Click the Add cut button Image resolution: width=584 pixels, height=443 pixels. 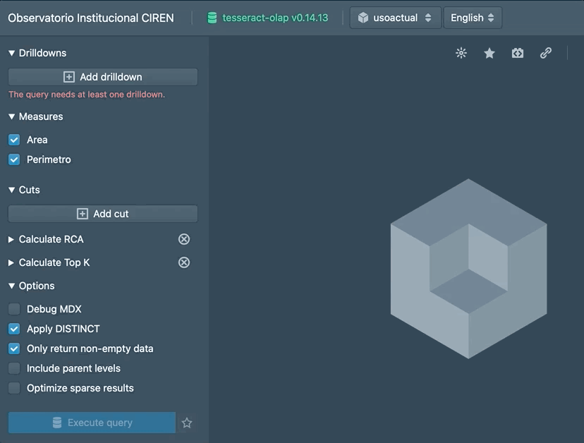pyautogui.click(x=103, y=214)
